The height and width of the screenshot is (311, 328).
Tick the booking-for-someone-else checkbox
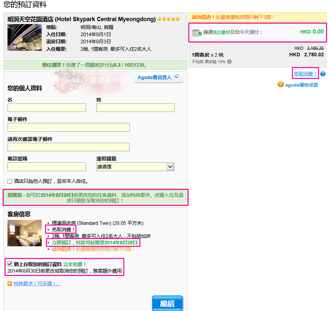[x=10, y=181]
